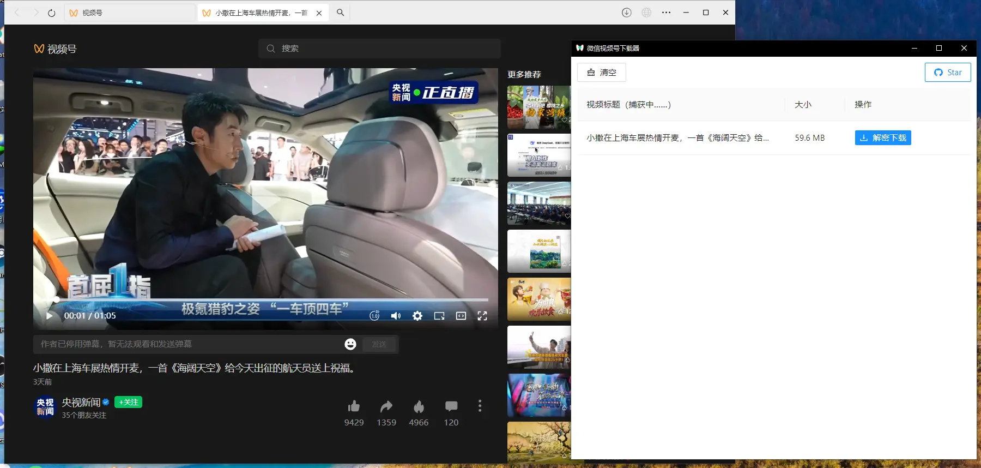Image resolution: width=981 pixels, height=468 pixels.
Task: Play the video with the play button
Action: pos(50,316)
